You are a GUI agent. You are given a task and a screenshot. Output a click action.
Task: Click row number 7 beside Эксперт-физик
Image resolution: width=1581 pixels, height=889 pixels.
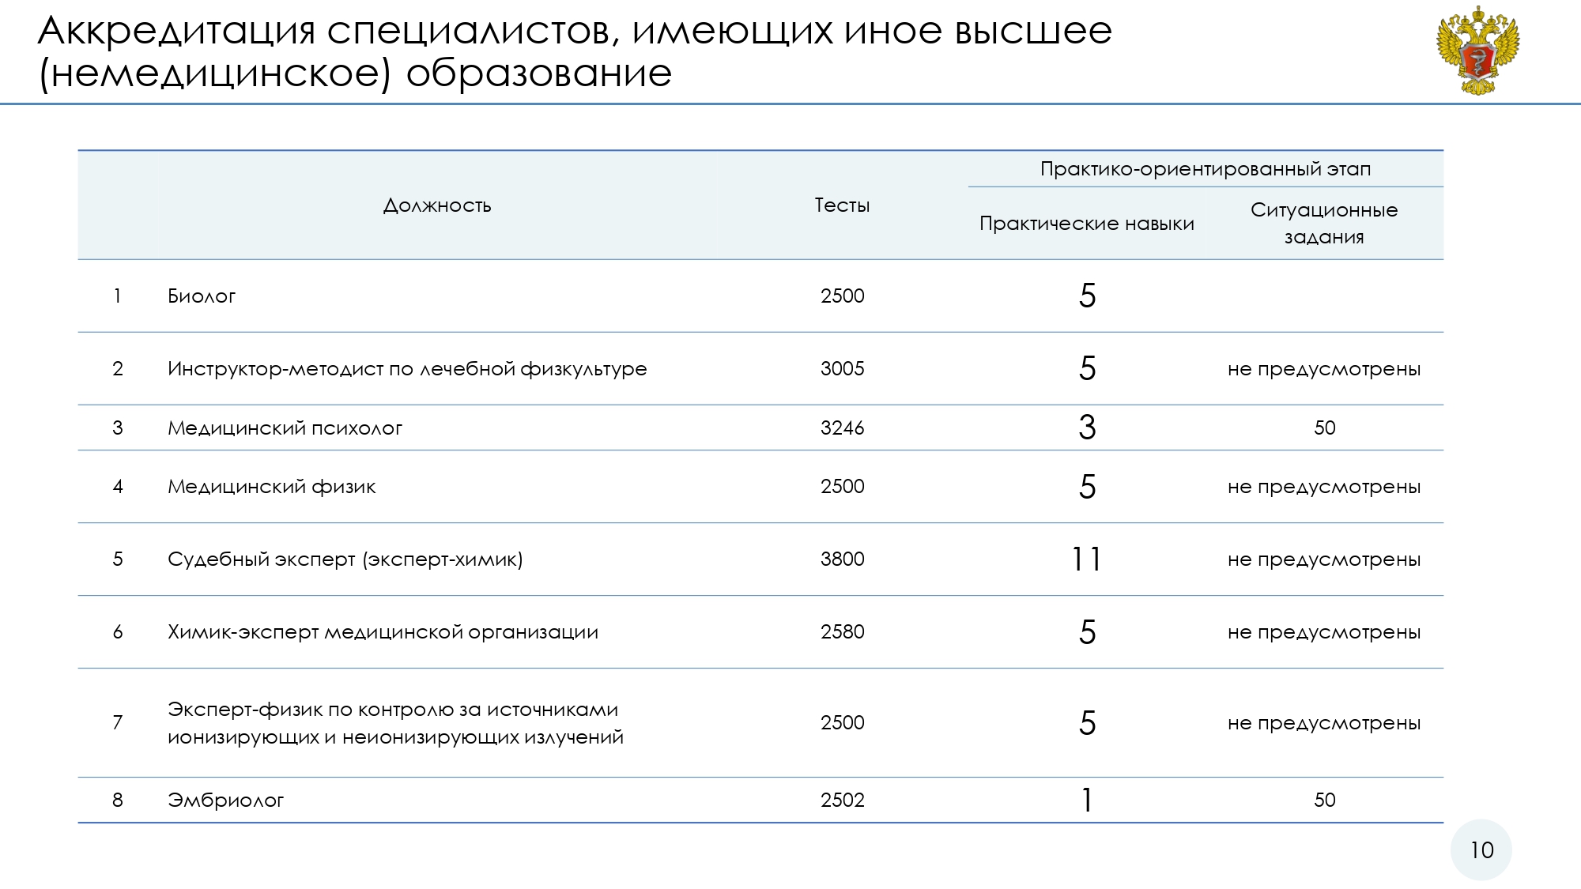coord(117,723)
